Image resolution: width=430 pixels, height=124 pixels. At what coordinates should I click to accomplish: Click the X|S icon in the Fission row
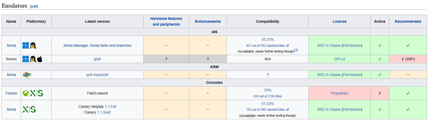tap(36, 93)
